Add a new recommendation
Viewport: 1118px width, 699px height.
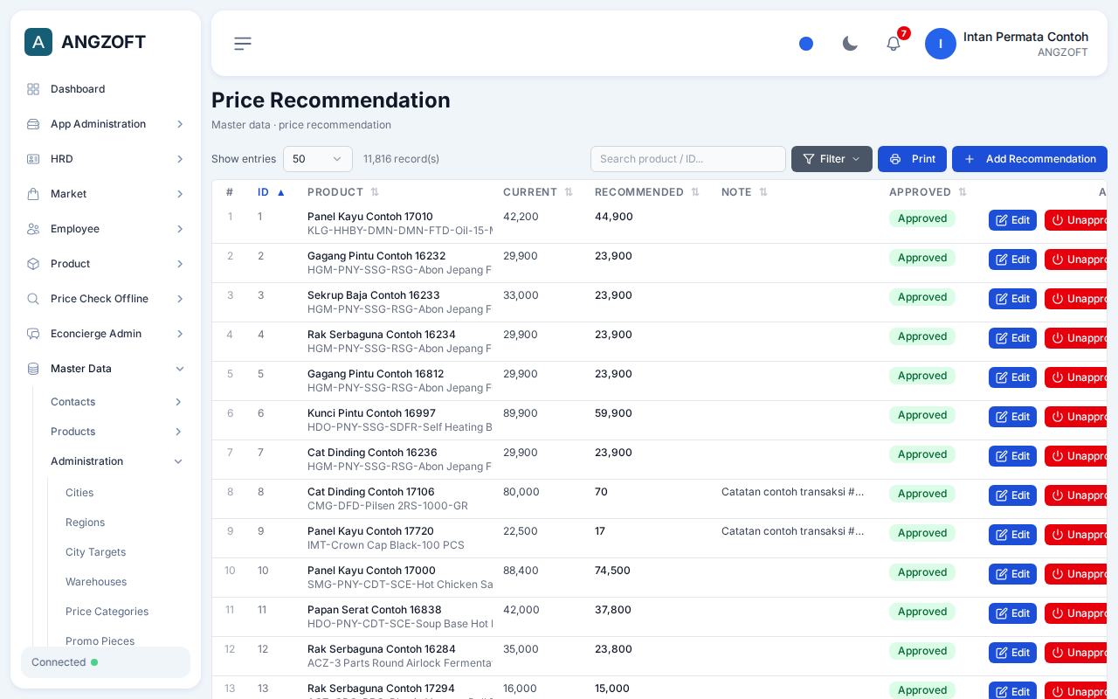pyautogui.click(x=1030, y=159)
